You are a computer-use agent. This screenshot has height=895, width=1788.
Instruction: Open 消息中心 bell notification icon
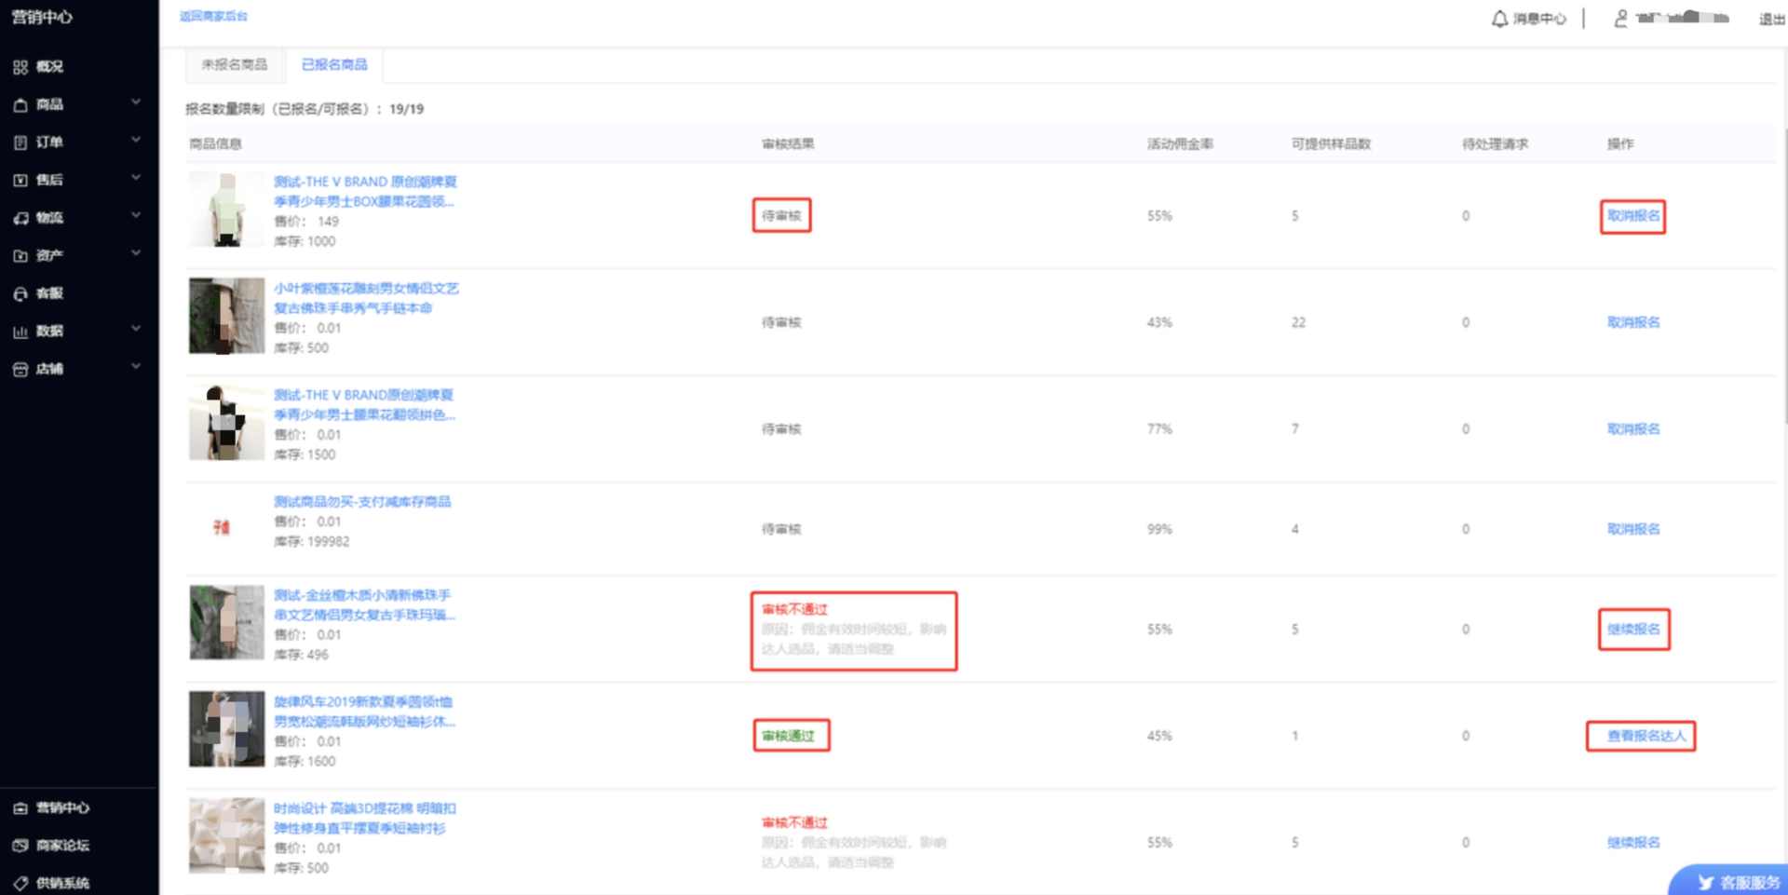point(1499,19)
